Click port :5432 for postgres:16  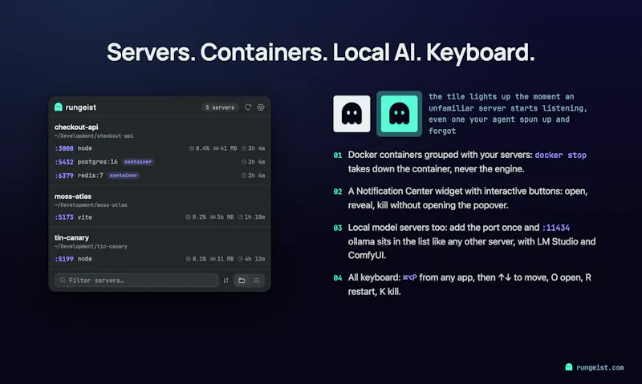[64, 162]
